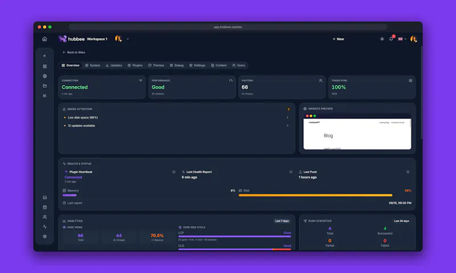The image size is (456, 273).
Task: Switch to the Themes tab
Action: click(156, 66)
